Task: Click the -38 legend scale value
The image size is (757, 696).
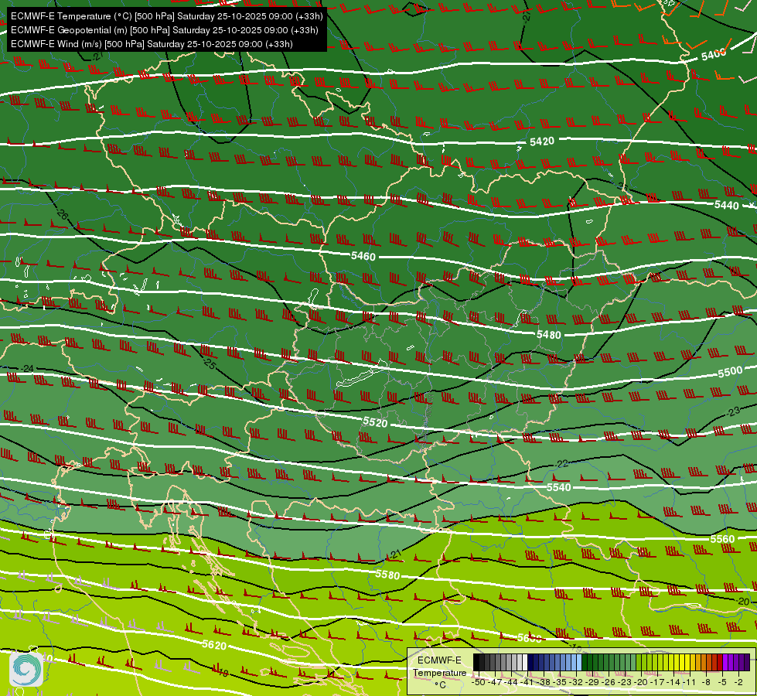Action: [543, 683]
